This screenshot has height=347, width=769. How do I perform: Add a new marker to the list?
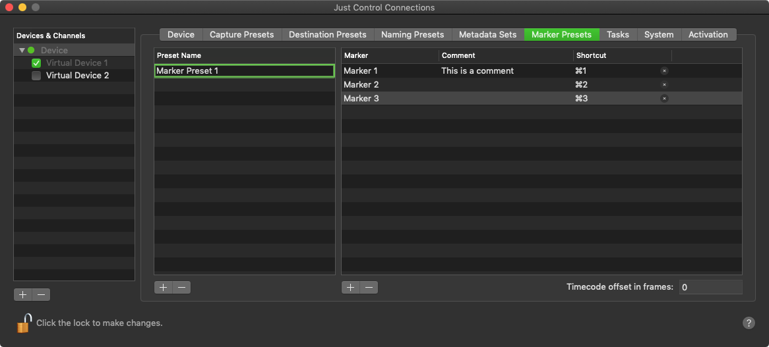pos(350,287)
